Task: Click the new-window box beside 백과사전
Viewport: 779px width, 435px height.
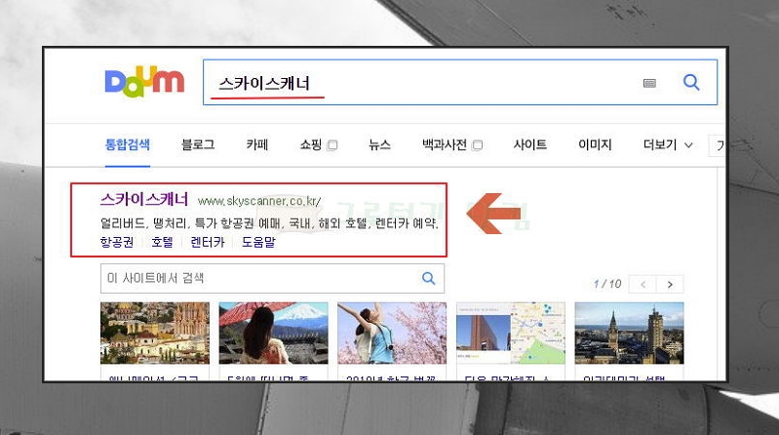Action: (478, 145)
